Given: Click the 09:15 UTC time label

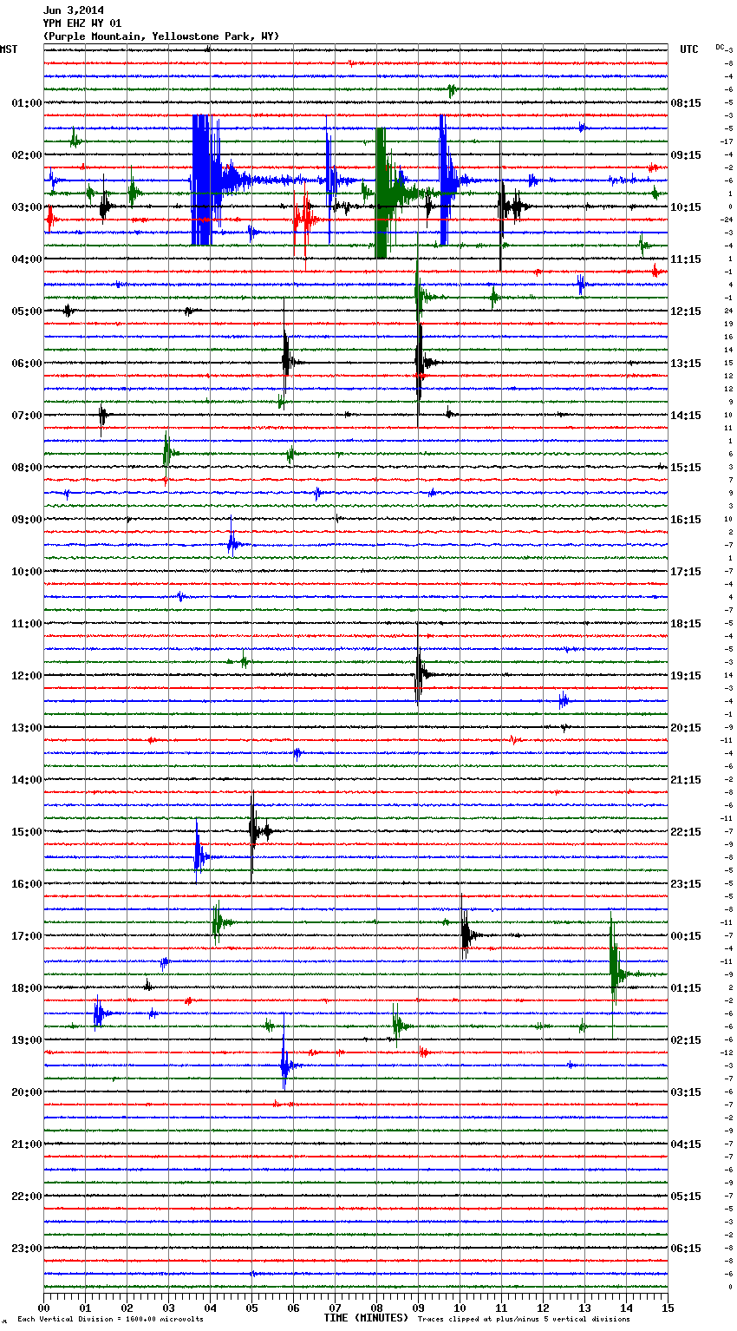Looking at the screenshot, I should (x=686, y=155).
